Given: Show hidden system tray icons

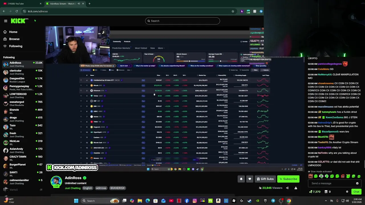Looking at the screenshot, I should [x=326, y=201].
